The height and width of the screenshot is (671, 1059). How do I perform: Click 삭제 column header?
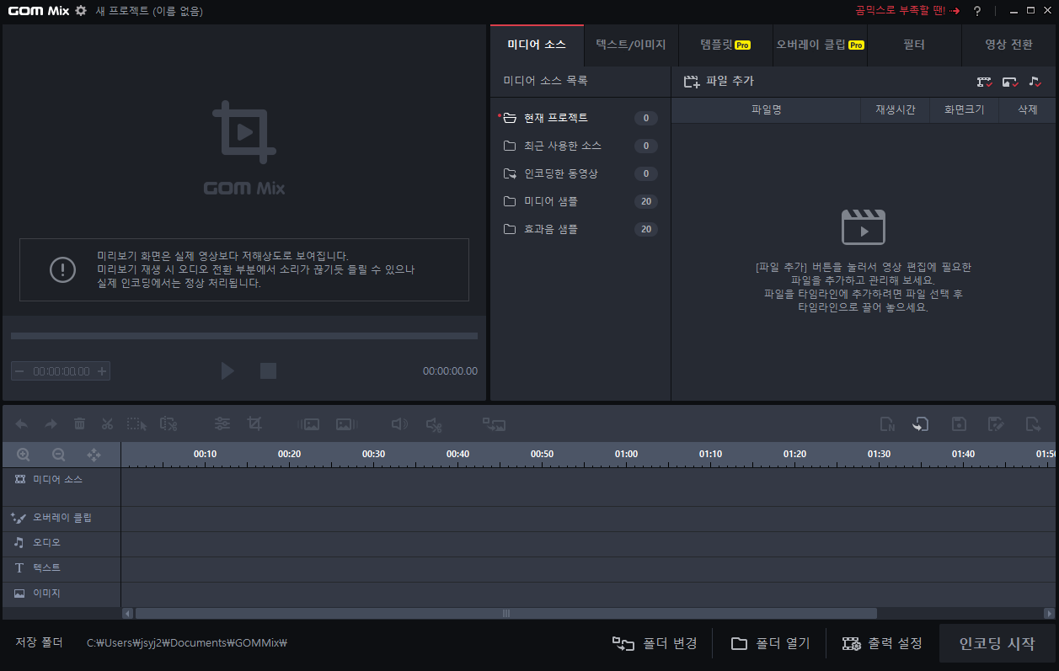pyautogui.click(x=1027, y=110)
